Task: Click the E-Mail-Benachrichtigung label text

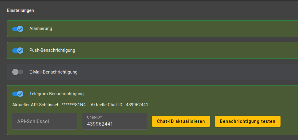Action: click(53, 72)
